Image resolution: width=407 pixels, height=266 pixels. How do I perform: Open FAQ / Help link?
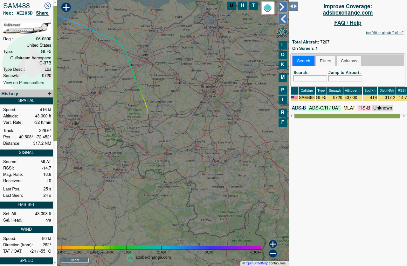348,23
